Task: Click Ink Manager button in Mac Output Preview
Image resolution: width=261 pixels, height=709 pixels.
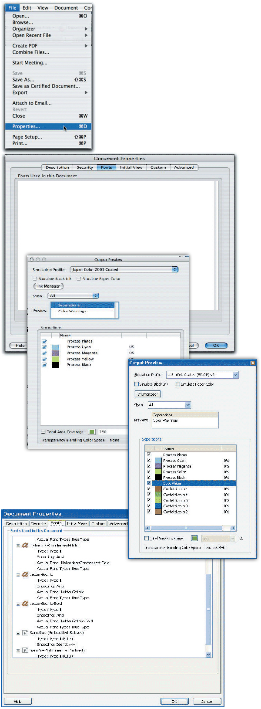Action: click(49, 286)
